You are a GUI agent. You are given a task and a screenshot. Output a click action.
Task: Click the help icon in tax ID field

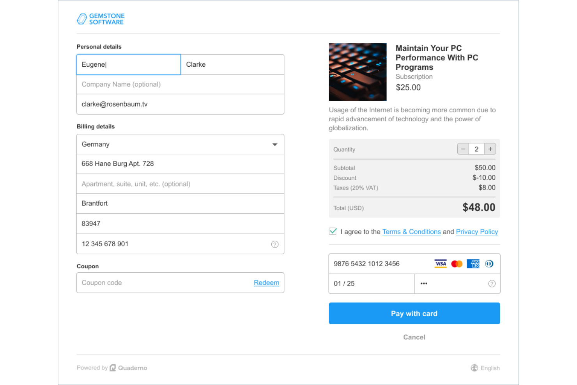tap(275, 244)
